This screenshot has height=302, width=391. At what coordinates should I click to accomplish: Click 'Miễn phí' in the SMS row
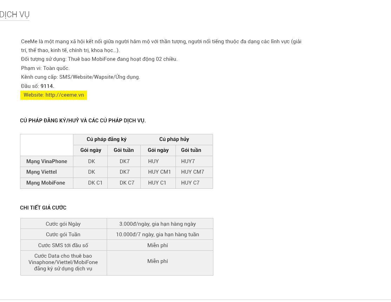[160, 245]
